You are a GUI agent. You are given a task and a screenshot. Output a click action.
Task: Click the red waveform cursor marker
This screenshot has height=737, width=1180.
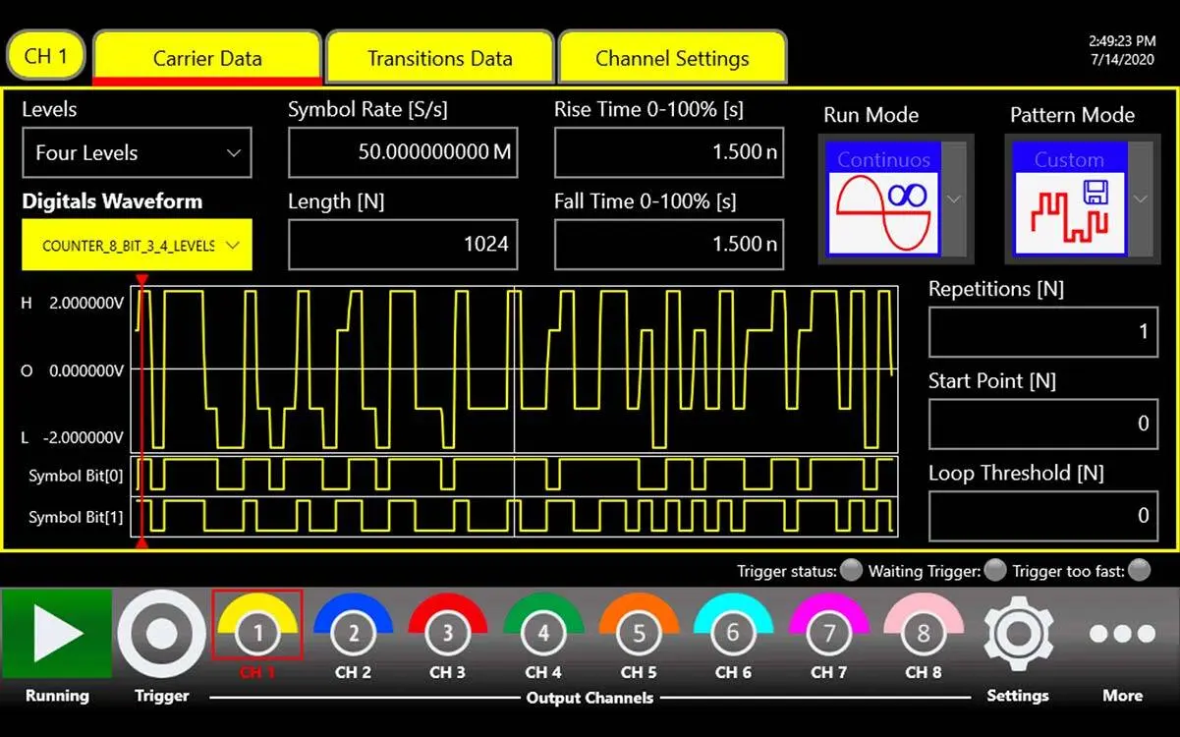141,283
